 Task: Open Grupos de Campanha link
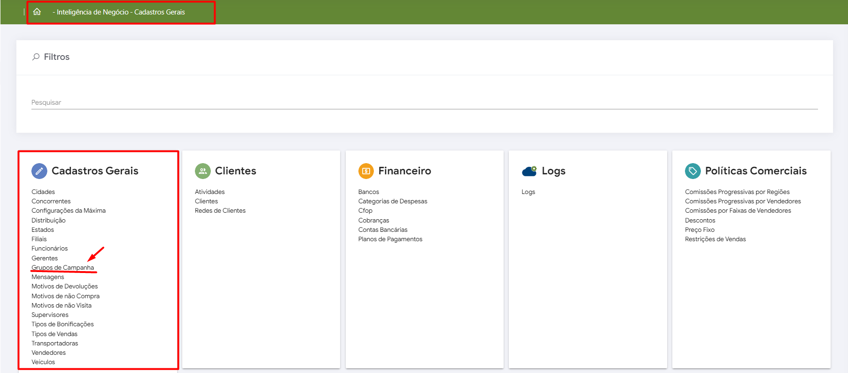(x=63, y=267)
